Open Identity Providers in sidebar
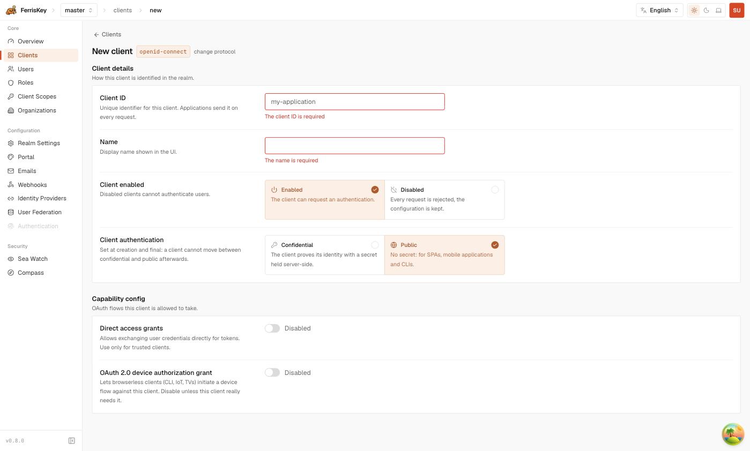This screenshot has height=451, width=750. pos(41,198)
